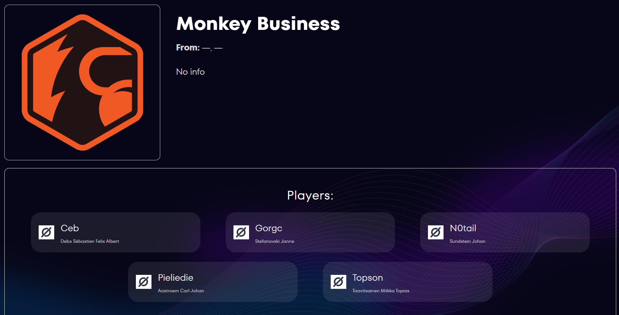Click the Monkey Business team title
This screenshot has height=315, width=619.
258,24
